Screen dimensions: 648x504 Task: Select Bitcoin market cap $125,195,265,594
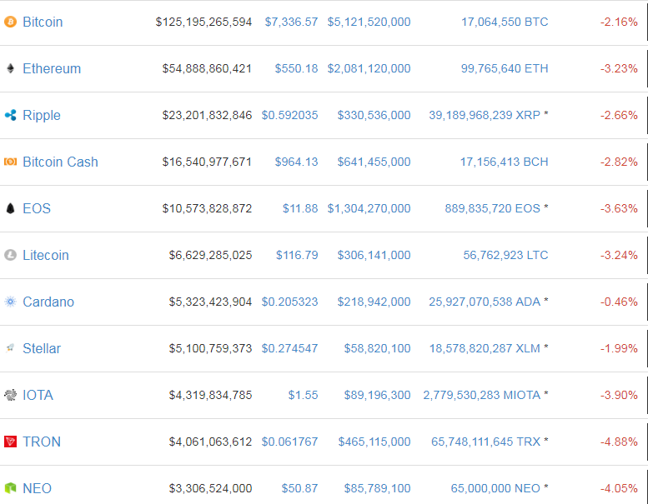point(203,22)
